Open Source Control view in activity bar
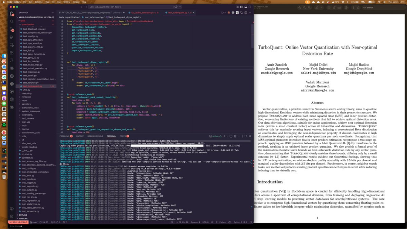The image size is (407, 229). pyautogui.click(x=12, y=29)
